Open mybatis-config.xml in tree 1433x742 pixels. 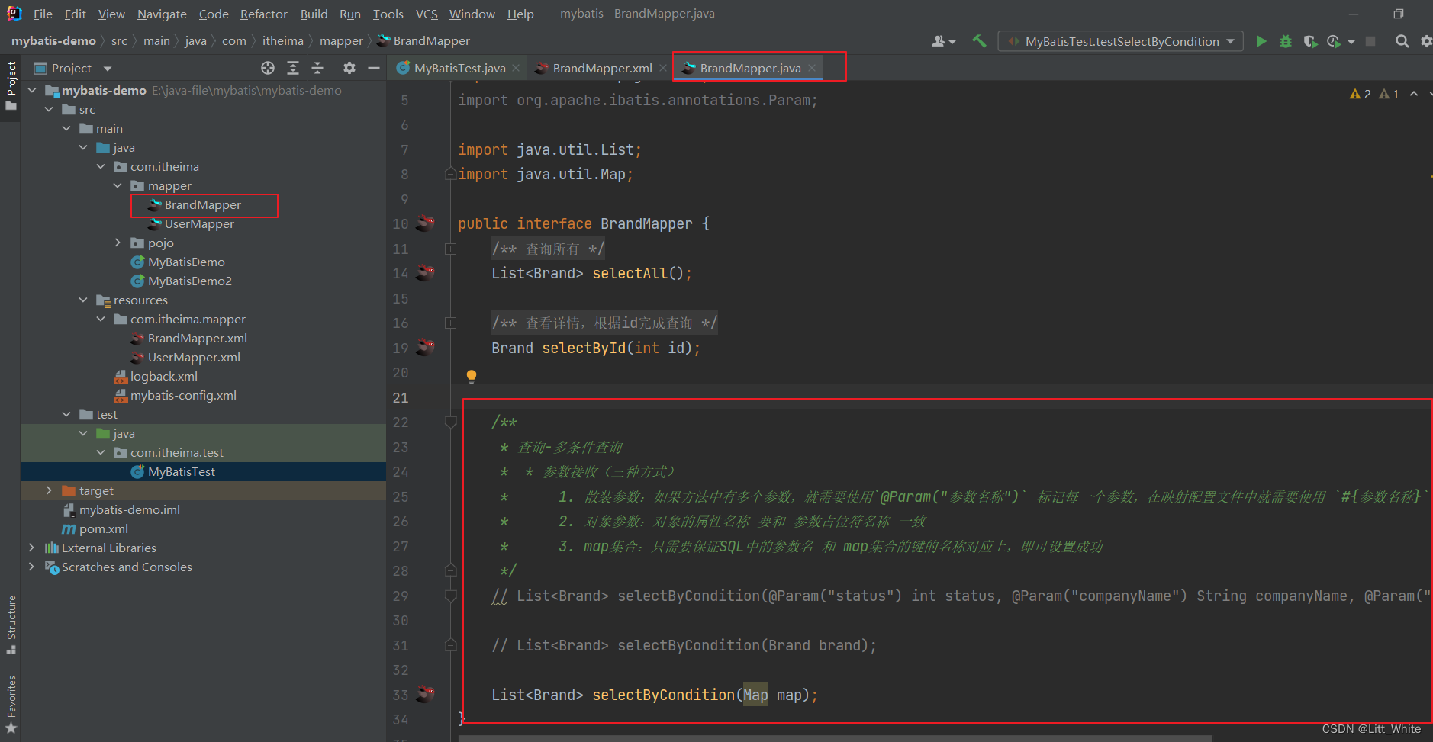tap(183, 395)
